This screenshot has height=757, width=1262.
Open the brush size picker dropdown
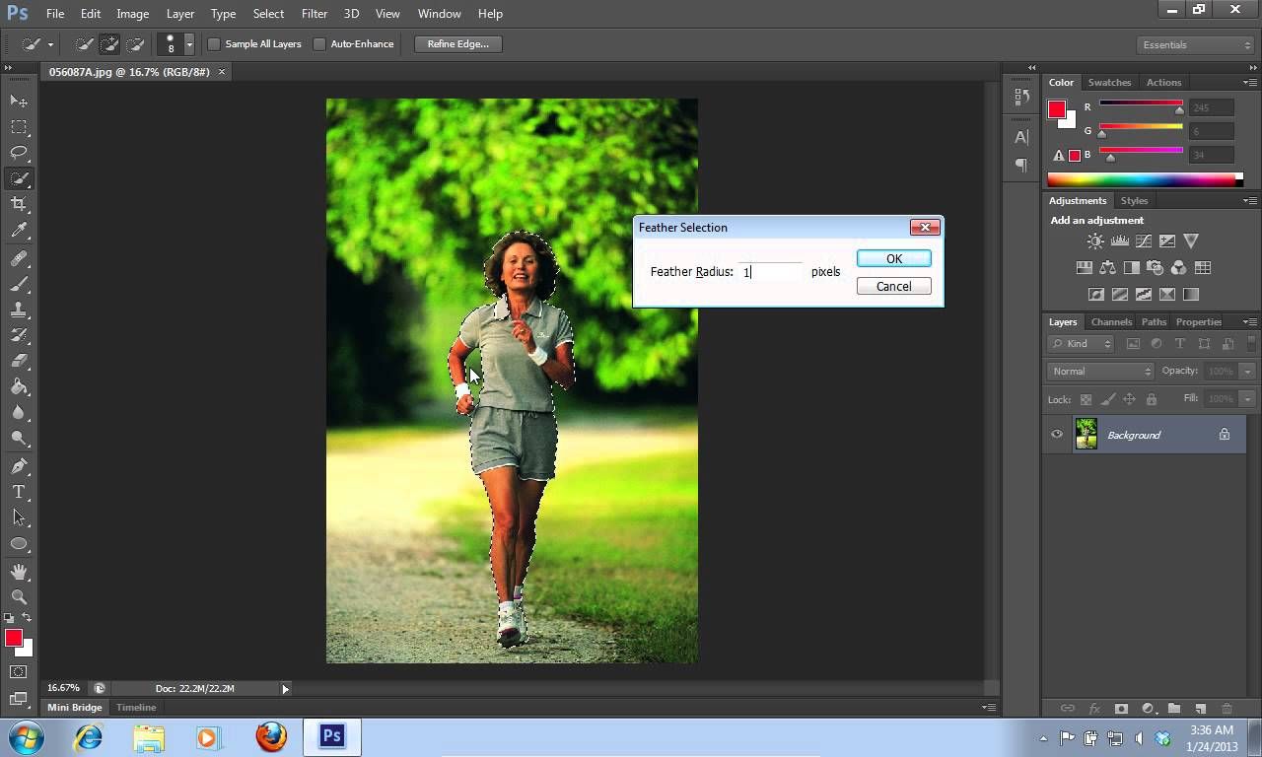pos(189,45)
